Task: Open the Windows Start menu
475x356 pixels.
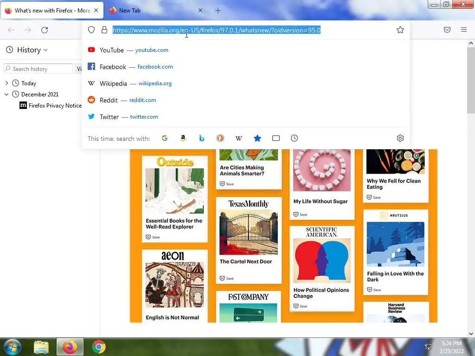Action: click(x=13, y=347)
